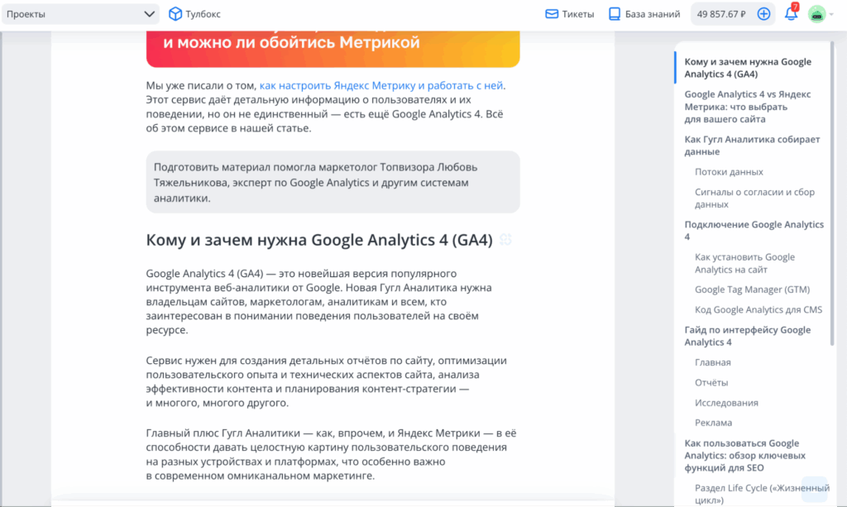Screen dimensions: 847x507
Task: Follow link about настроить Яндекс Метрику
Action: pyautogui.click(x=380, y=85)
